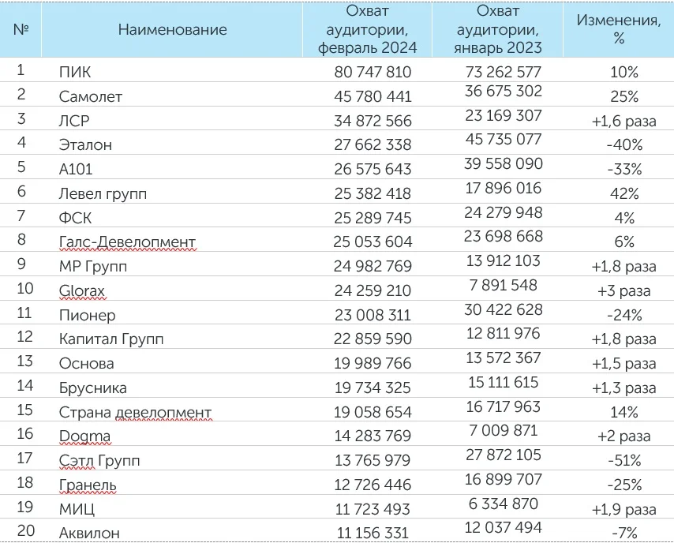Image resolution: width=674 pixels, height=543 pixels.
Task: Click the № column header
Action: [x=21, y=30]
